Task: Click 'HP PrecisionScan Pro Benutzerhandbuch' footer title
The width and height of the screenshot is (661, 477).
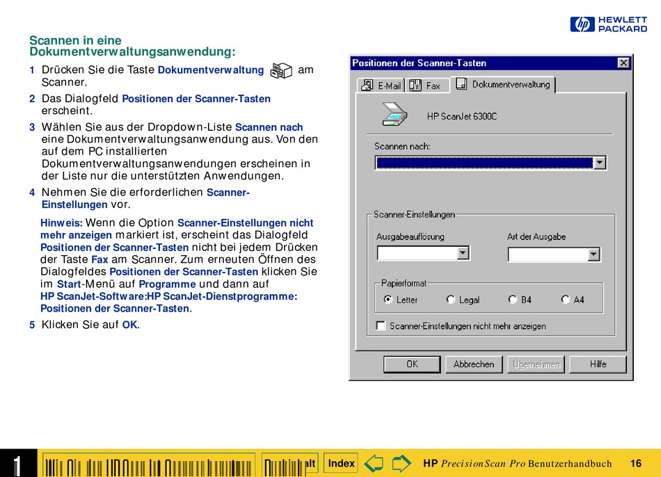Action: [x=517, y=464]
